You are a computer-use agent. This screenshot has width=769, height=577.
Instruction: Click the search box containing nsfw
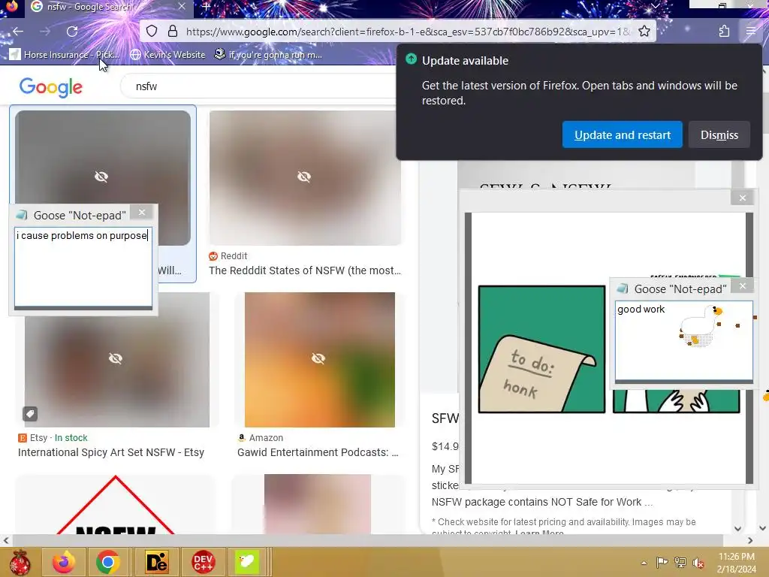tap(260, 86)
